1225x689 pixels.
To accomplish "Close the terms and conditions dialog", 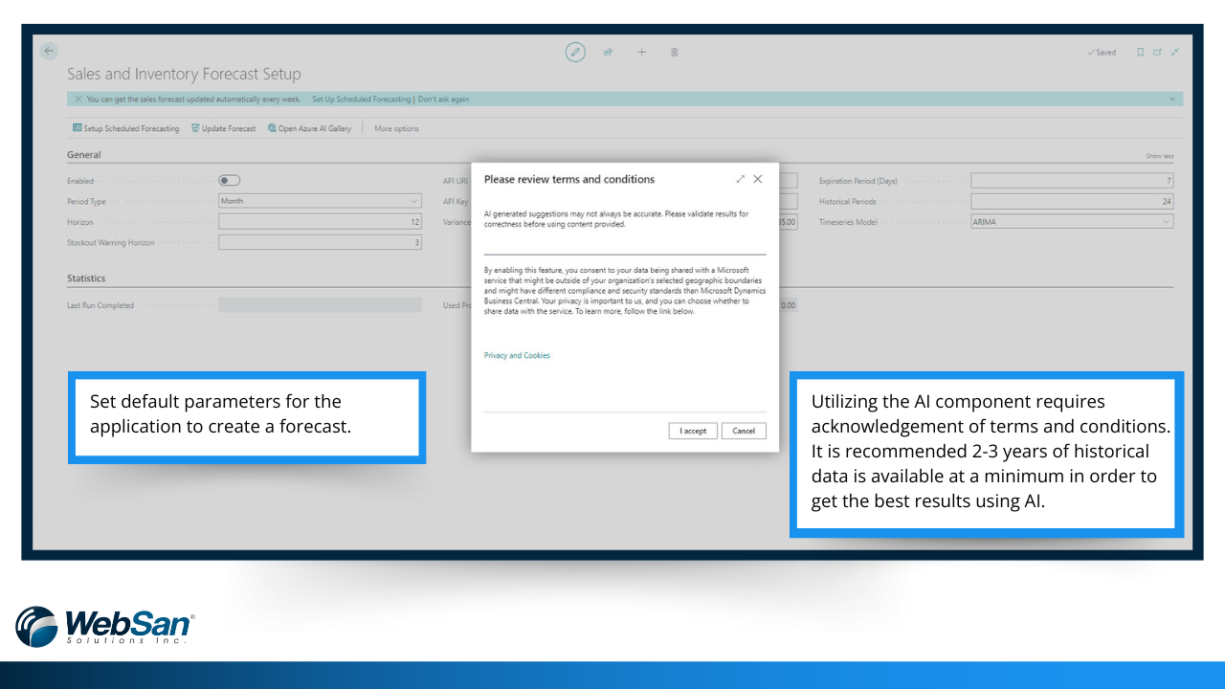I will tap(758, 179).
